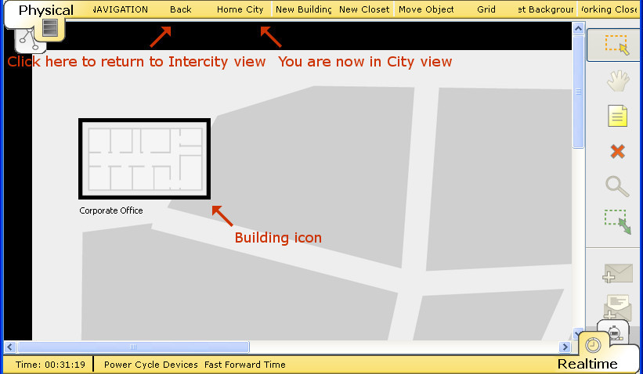The height and width of the screenshot is (374, 643).
Task: Click the horizontal scrollbar thumb
Action: point(133,347)
